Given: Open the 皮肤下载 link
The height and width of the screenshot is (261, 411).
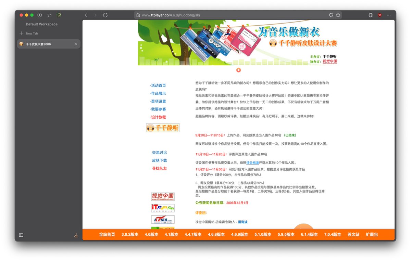Looking at the screenshot, I should pos(160,160).
